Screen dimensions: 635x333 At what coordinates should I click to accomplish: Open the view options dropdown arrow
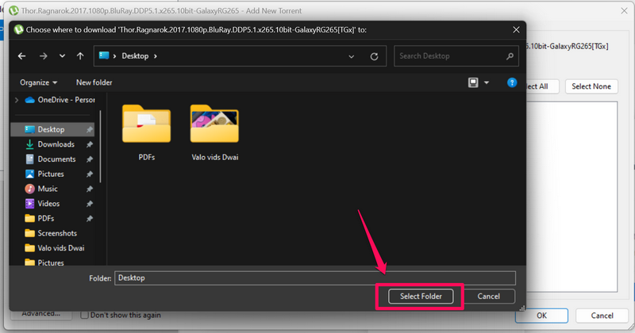point(487,83)
